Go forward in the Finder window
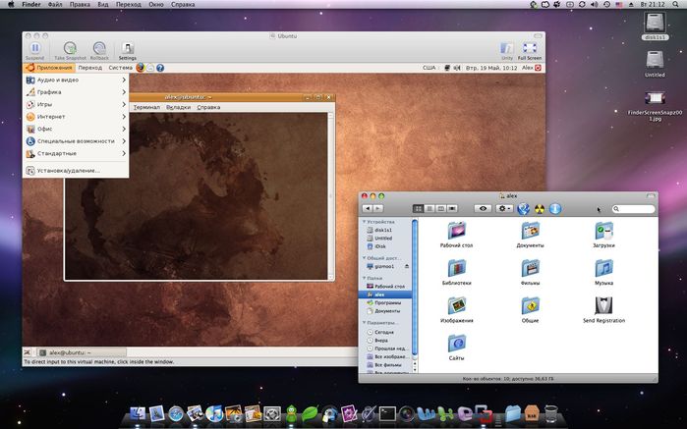The image size is (687, 429). click(x=377, y=209)
